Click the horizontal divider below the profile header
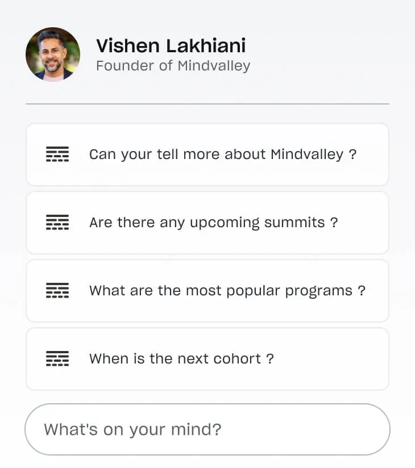 (208, 104)
